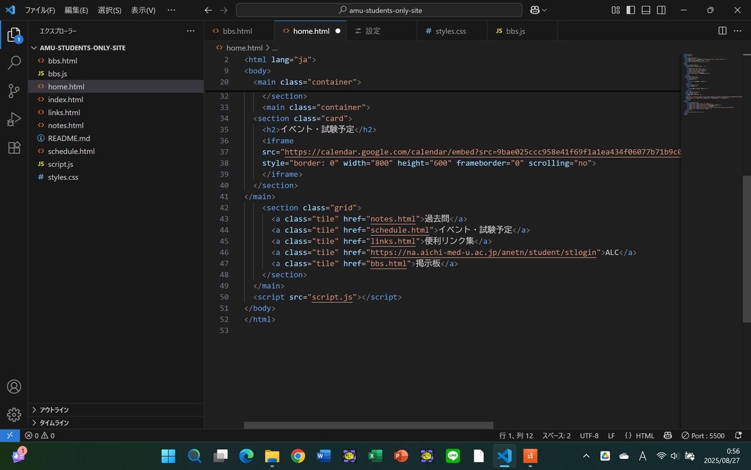Open the Run and Debug view

14,120
